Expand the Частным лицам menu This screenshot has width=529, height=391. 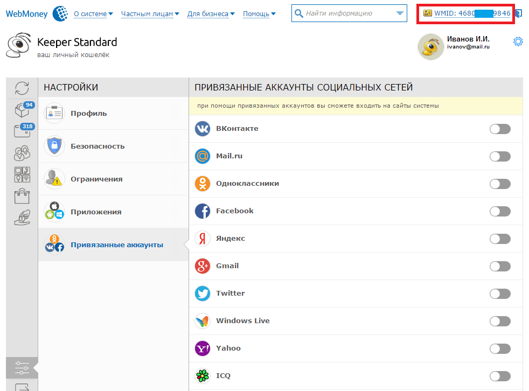(x=150, y=14)
